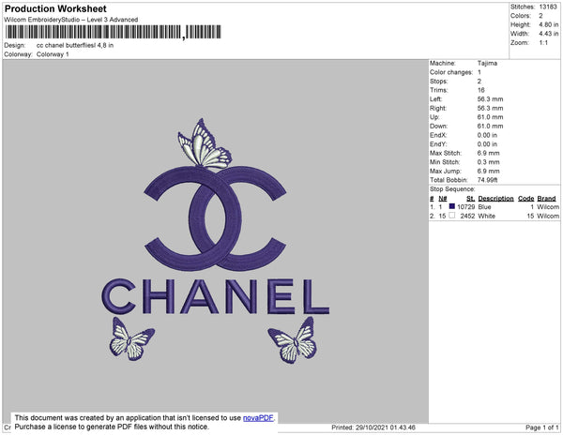Screen dimensions: 563x435
Task: Click the stitch count 10729 in Blue row
Action: pyautogui.click(x=465, y=207)
